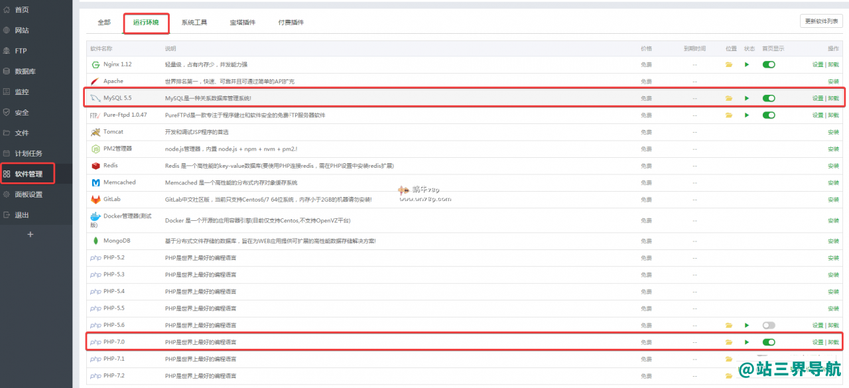This screenshot has width=849, height=388.
Task: Click 设置 for MySQL 5.5
Action: [x=818, y=98]
